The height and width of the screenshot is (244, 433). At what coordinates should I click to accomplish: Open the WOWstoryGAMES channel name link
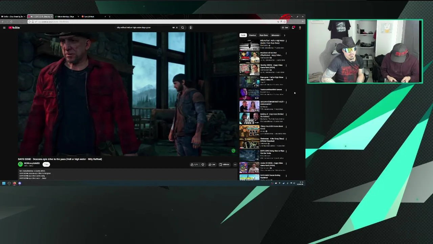[32, 163]
